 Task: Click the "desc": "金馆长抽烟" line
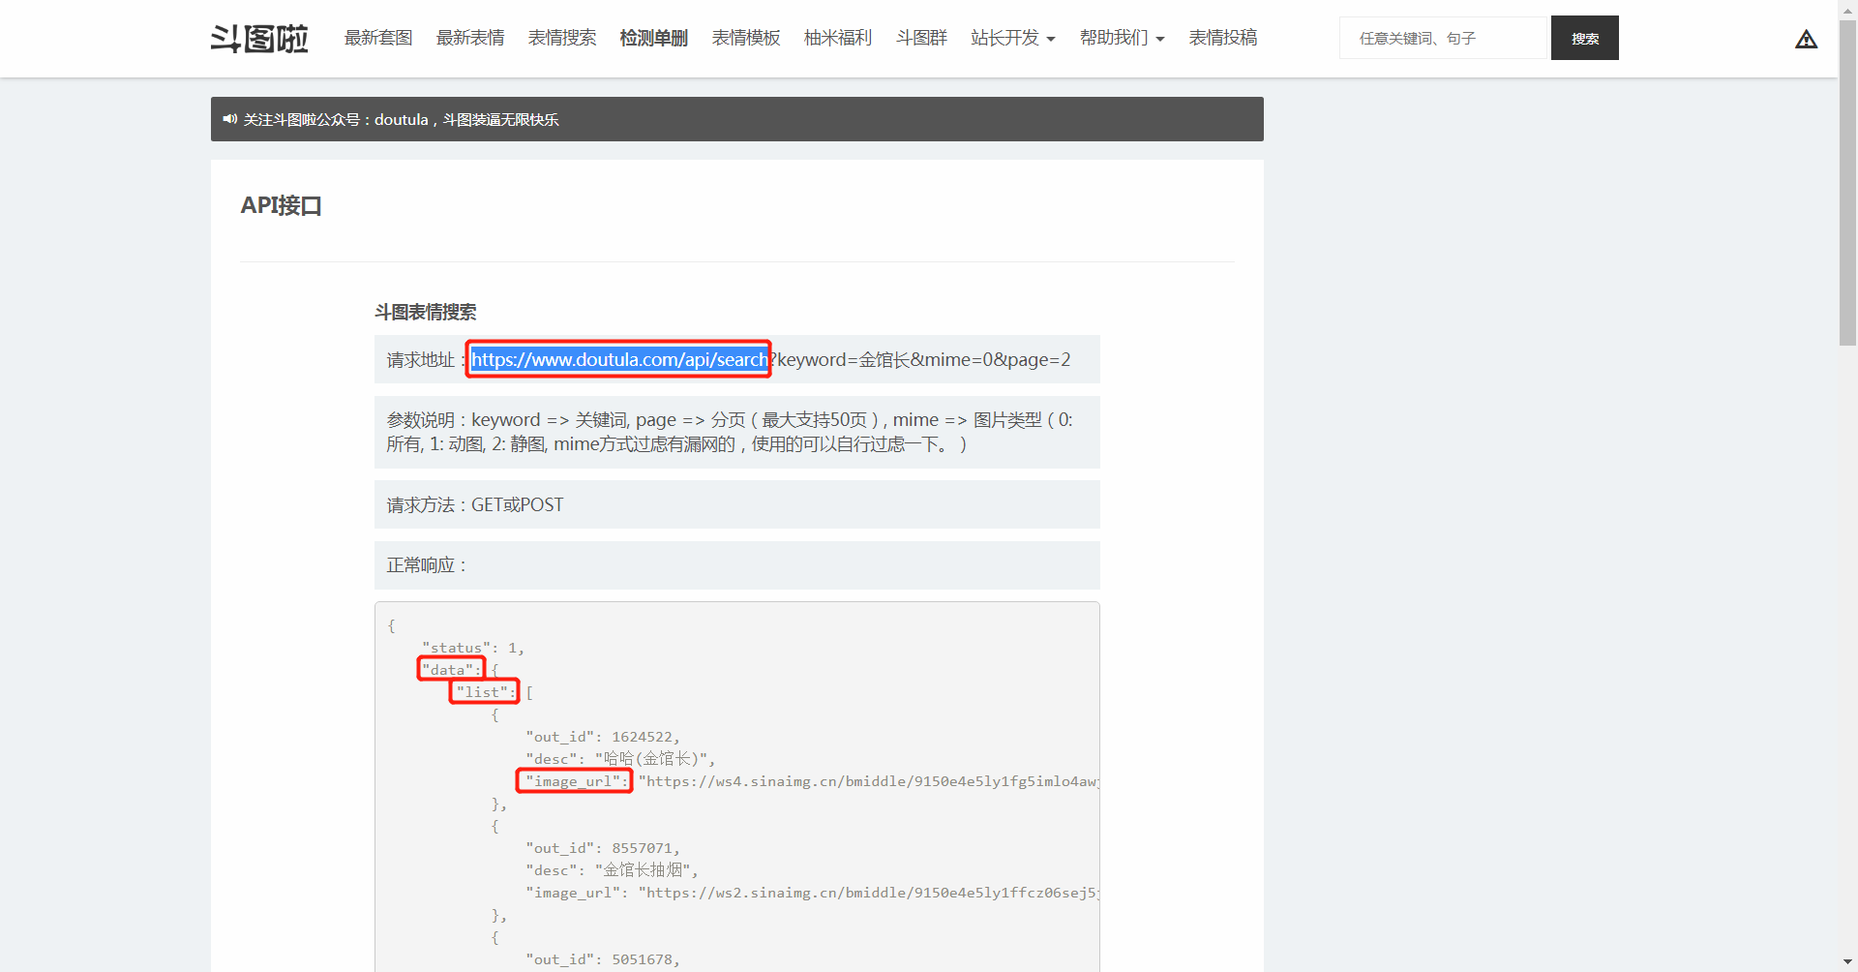point(612,870)
